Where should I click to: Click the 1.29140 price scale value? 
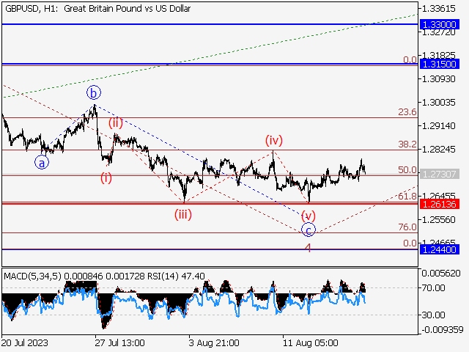[438, 126]
